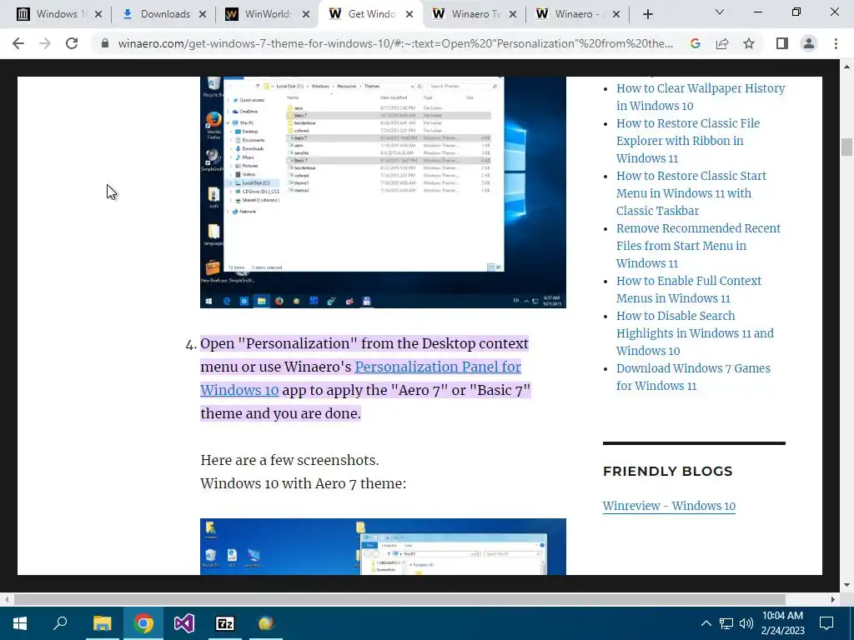Screen dimensions: 854x640
Task: Open a new tab with plus button
Action: click(x=647, y=14)
